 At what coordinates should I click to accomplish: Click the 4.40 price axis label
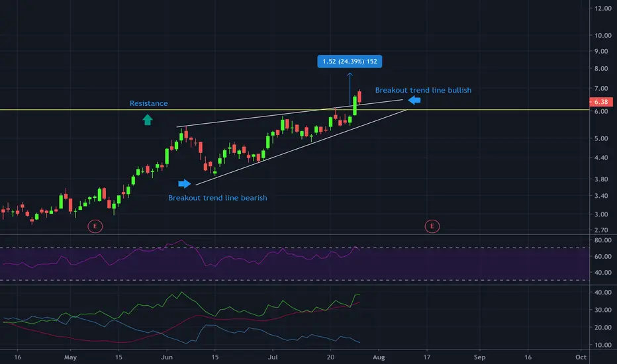coord(601,158)
